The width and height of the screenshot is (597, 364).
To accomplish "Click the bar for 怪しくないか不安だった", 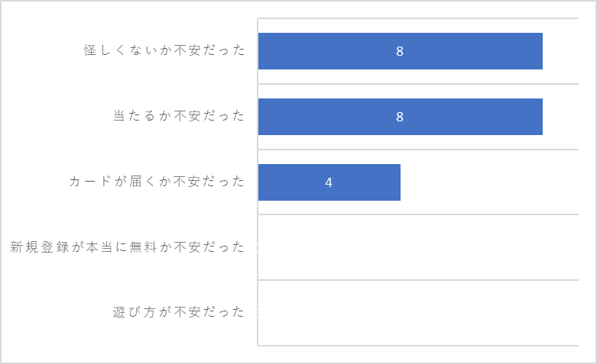I will pos(400,51).
